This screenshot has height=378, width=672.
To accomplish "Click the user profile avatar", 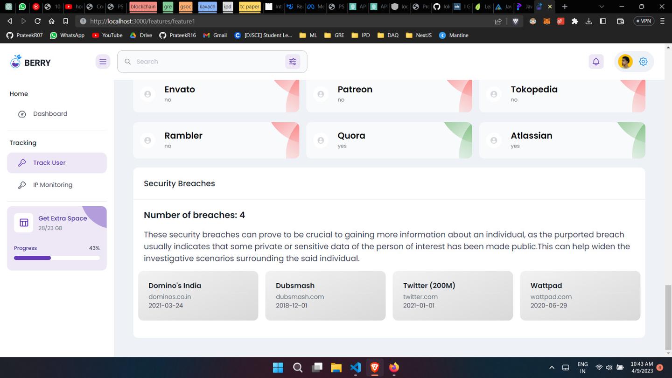I will point(625,62).
